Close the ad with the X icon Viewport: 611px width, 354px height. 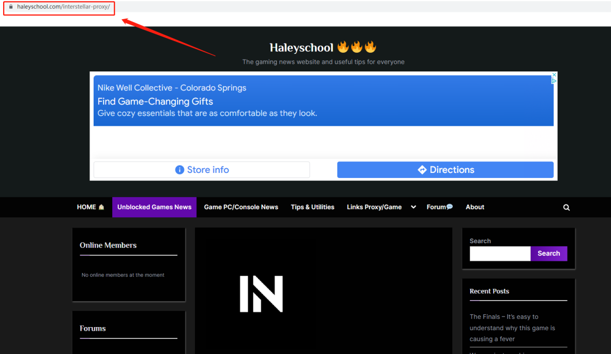point(554,75)
